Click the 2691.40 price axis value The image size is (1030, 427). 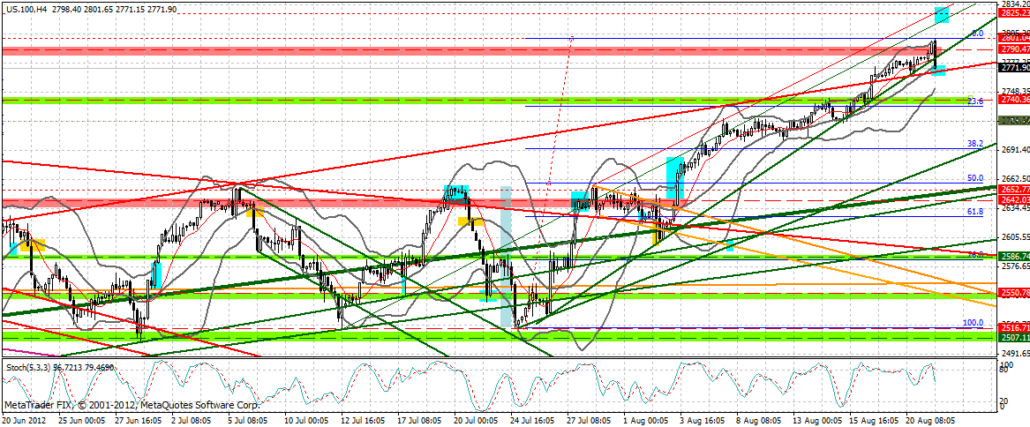tap(1014, 150)
